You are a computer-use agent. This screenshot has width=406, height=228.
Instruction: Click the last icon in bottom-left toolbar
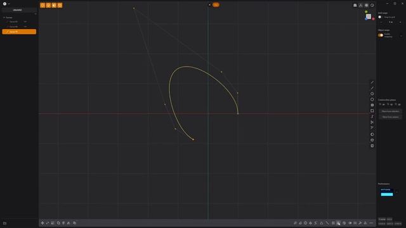[75, 223]
